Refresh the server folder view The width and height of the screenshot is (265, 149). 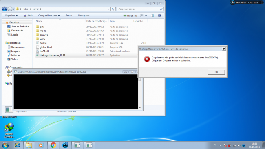click(113, 9)
